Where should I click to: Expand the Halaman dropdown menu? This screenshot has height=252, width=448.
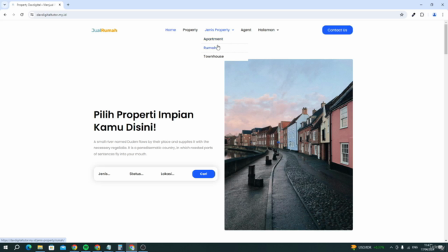(268, 30)
